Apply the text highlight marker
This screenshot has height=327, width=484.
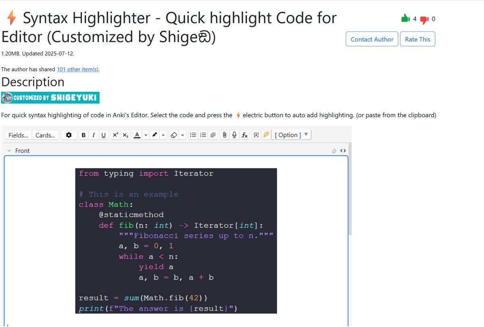click(154, 135)
